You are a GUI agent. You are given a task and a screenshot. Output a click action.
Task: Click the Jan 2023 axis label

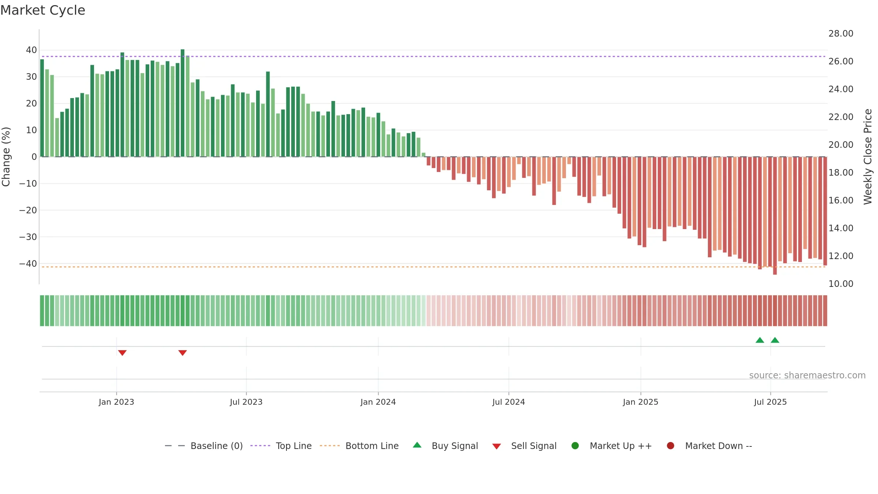pos(116,402)
